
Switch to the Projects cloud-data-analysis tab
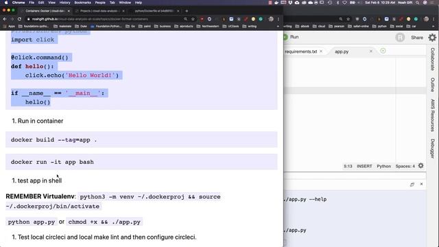pyautogui.click(x=100, y=11)
